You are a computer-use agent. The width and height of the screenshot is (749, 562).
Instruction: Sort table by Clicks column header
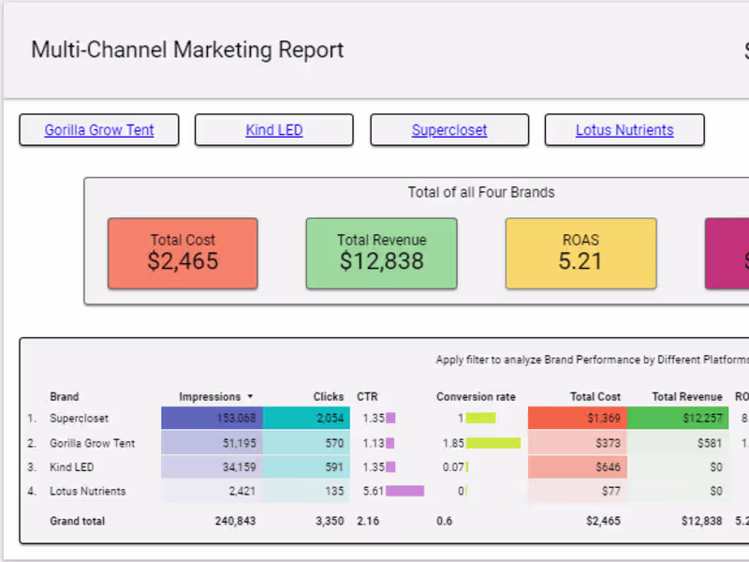tap(329, 396)
